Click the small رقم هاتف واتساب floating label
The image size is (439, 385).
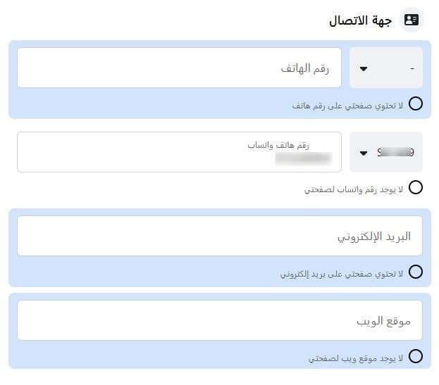(278, 145)
